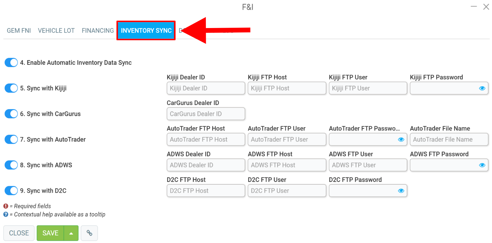Reveal the AutoTrader FTP Password with eye icon
This screenshot has width=492, height=243.
[401, 140]
